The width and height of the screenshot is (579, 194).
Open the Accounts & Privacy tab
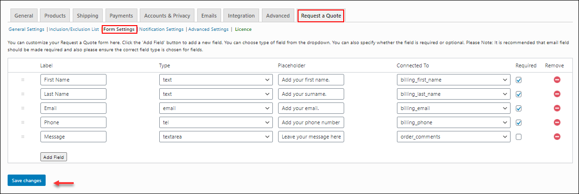[x=167, y=16]
